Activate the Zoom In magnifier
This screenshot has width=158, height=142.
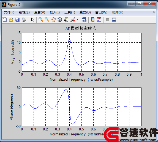[x=41, y=20]
